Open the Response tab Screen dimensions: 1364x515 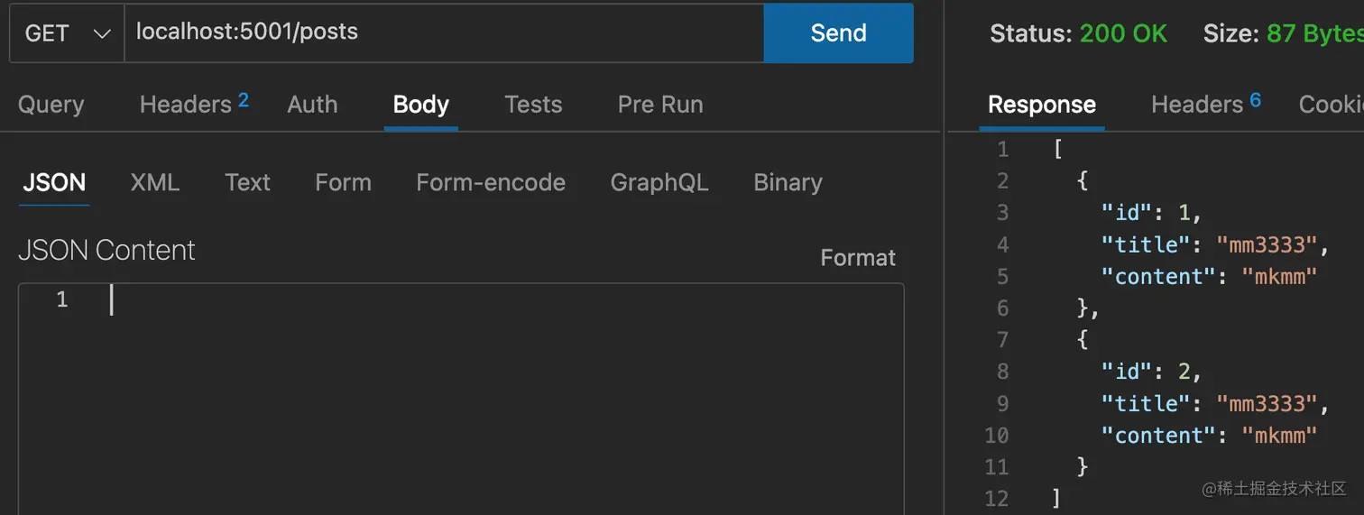pyautogui.click(x=1041, y=105)
